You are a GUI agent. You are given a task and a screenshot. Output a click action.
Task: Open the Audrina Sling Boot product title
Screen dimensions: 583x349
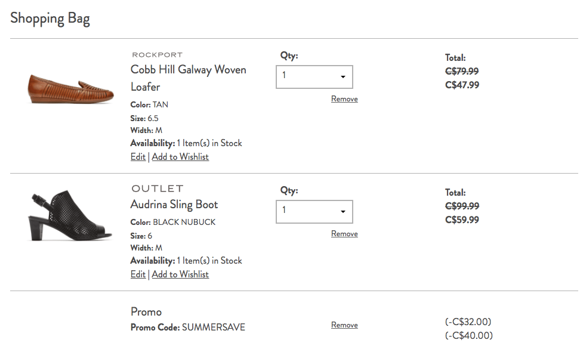[x=174, y=205]
